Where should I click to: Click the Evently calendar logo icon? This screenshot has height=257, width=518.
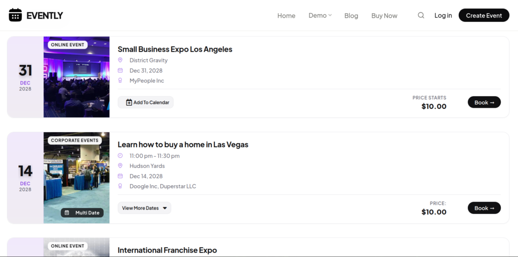[15, 15]
